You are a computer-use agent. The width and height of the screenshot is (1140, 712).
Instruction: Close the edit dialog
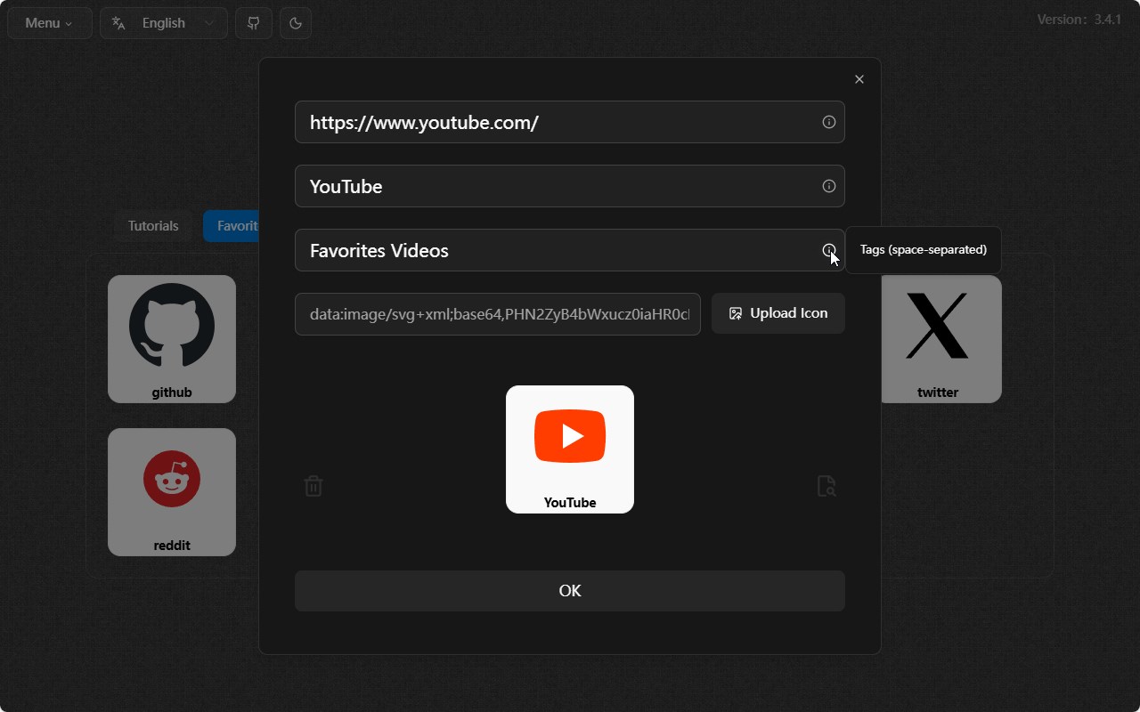point(859,79)
